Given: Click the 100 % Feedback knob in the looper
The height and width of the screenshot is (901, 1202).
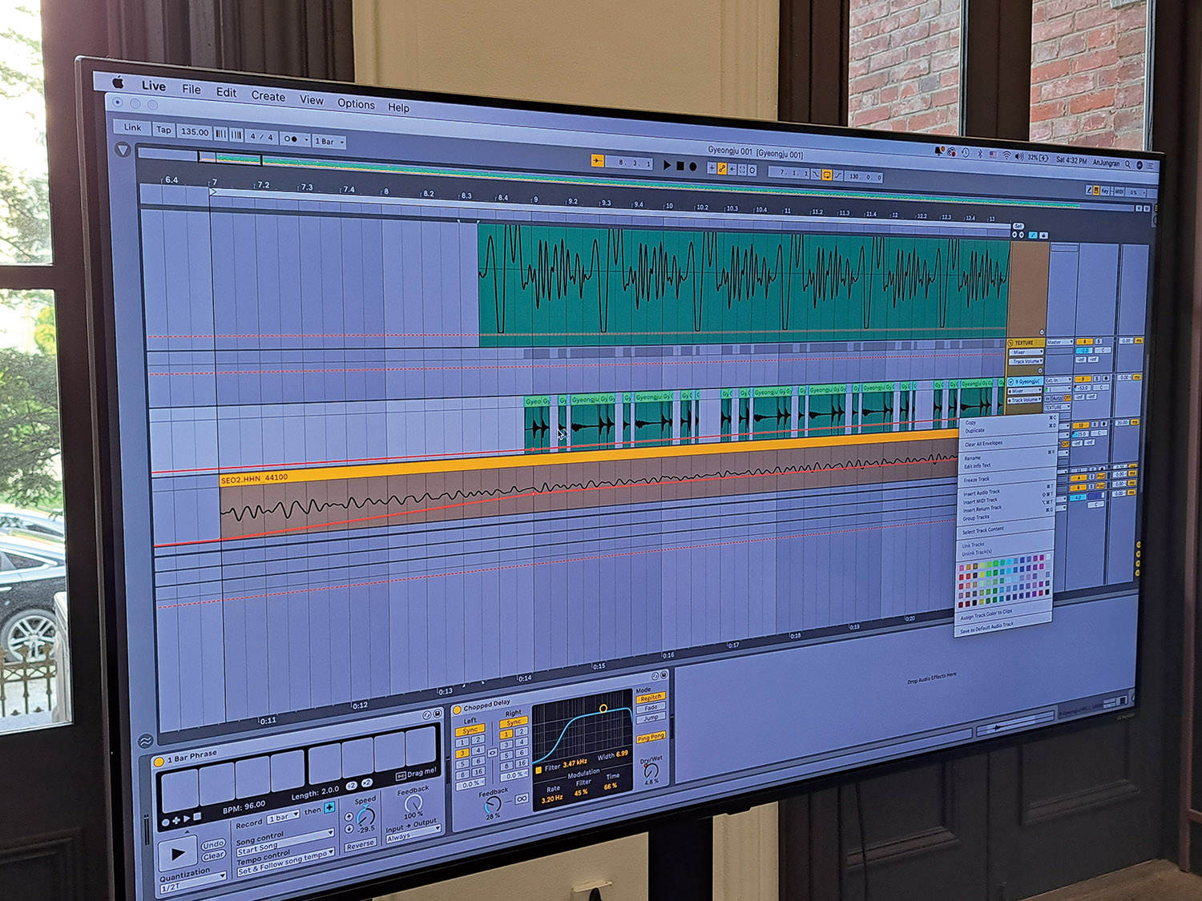Looking at the screenshot, I should pos(413,802).
